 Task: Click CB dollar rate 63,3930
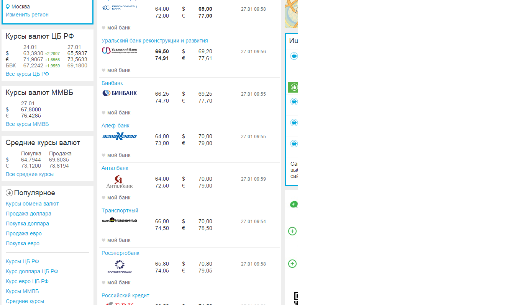(33, 53)
